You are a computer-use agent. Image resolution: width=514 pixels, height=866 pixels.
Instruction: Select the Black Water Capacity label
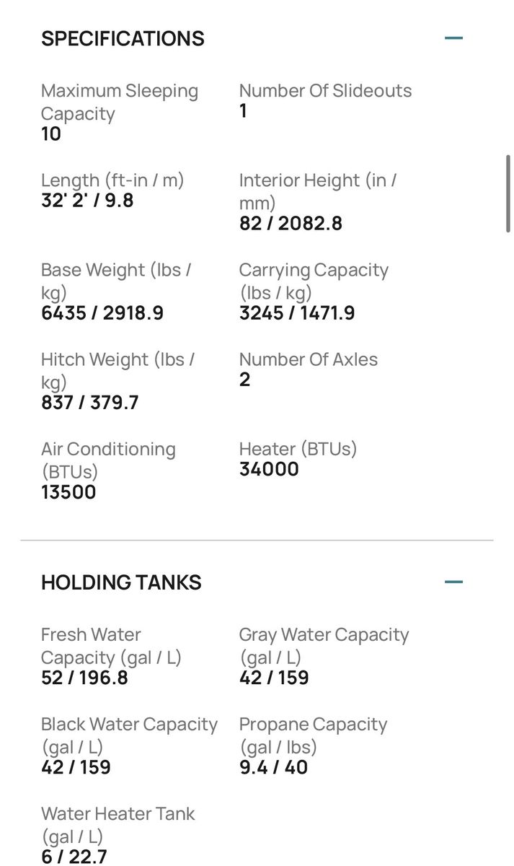tap(129, 736)
